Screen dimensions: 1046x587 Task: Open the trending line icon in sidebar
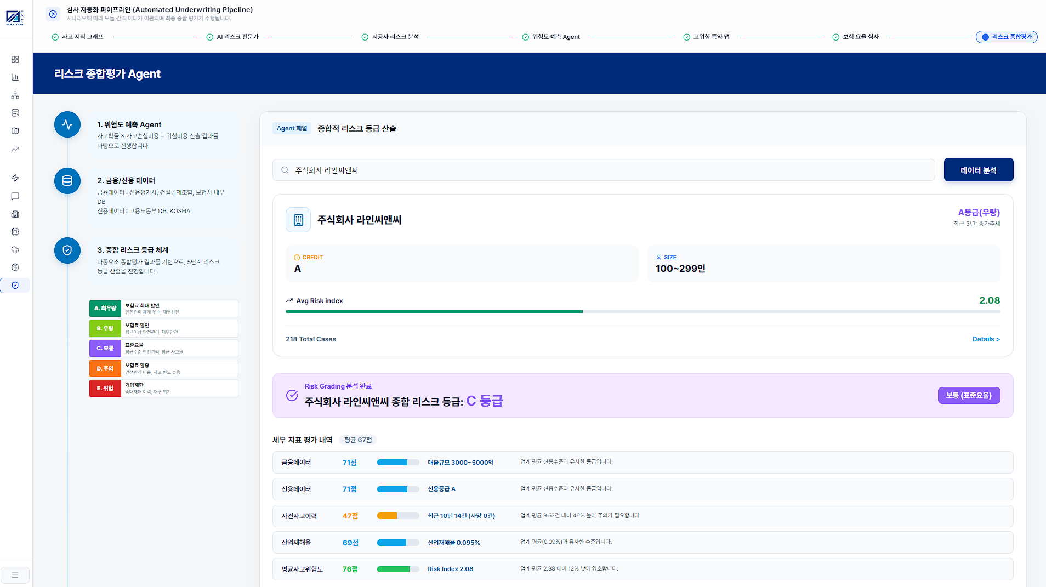[15, 149]
